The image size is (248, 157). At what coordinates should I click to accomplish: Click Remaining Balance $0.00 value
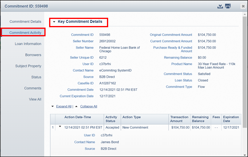[x=202, y=58]
